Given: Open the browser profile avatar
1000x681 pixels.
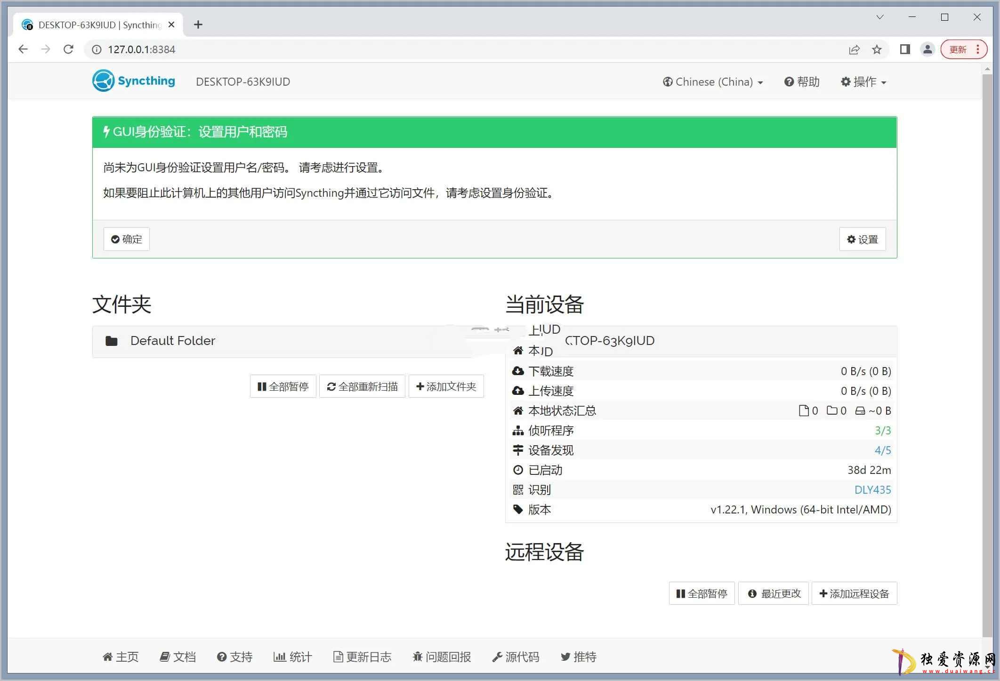Looking at the screenshot, I should click(927, 49).
